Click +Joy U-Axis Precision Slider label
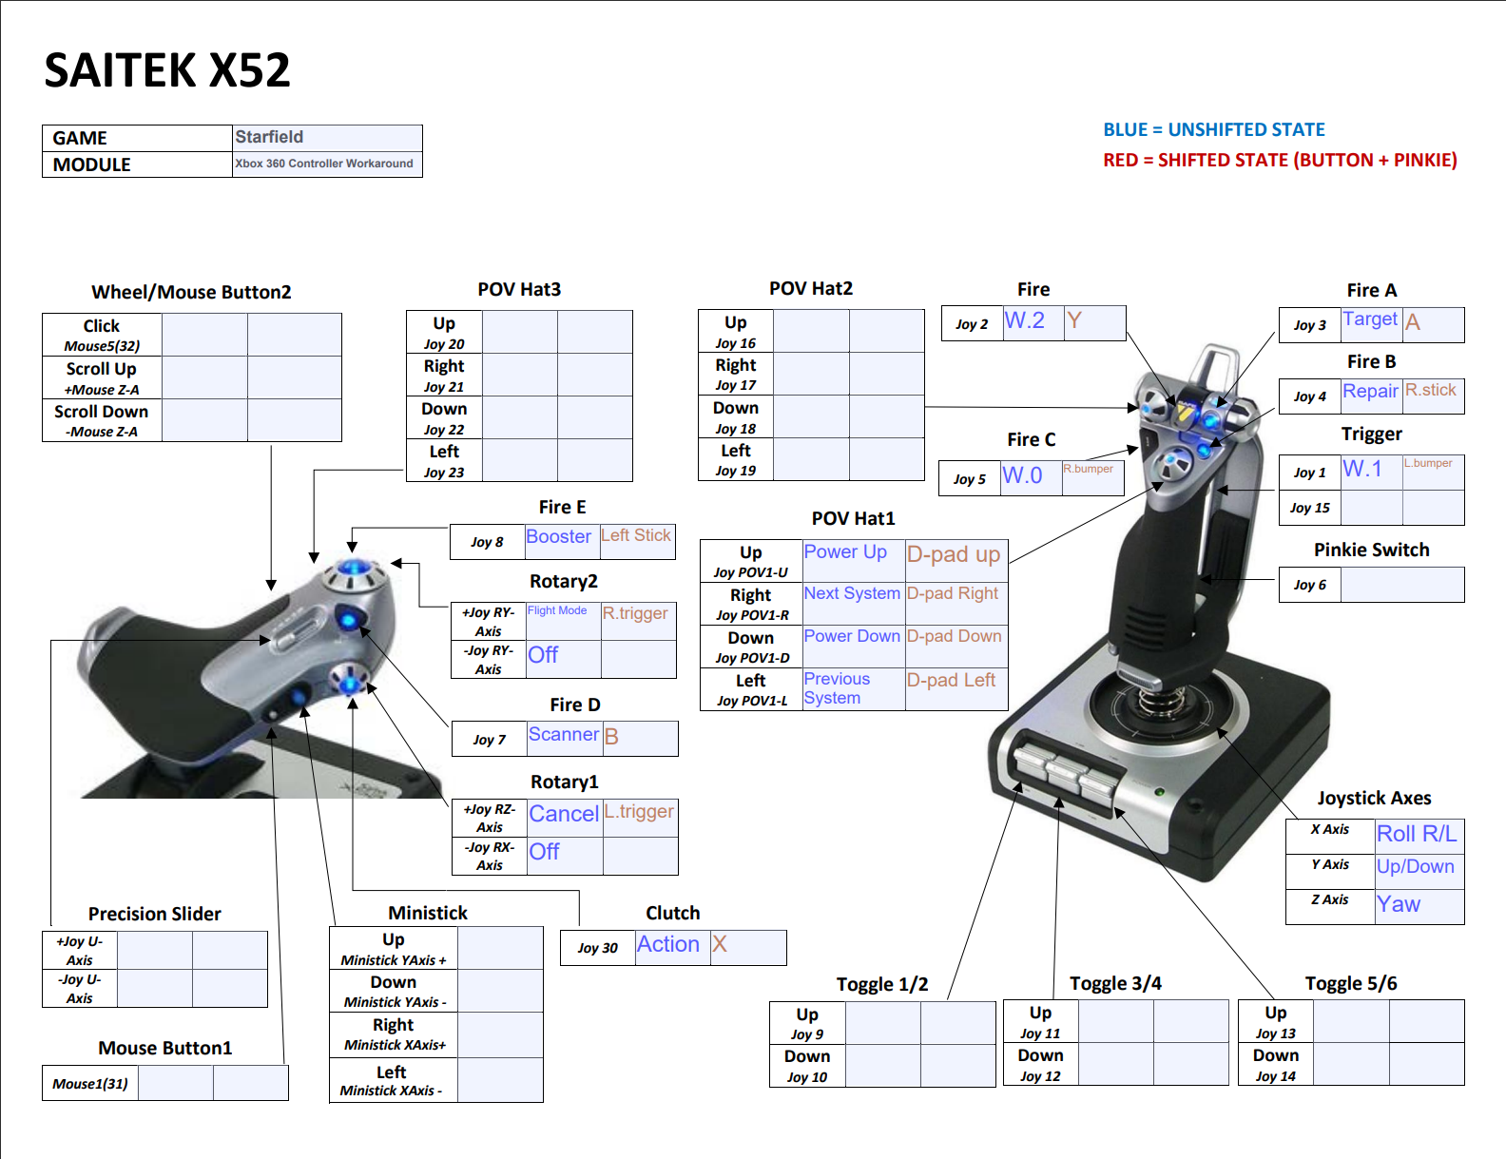 [x=80, y=951]
